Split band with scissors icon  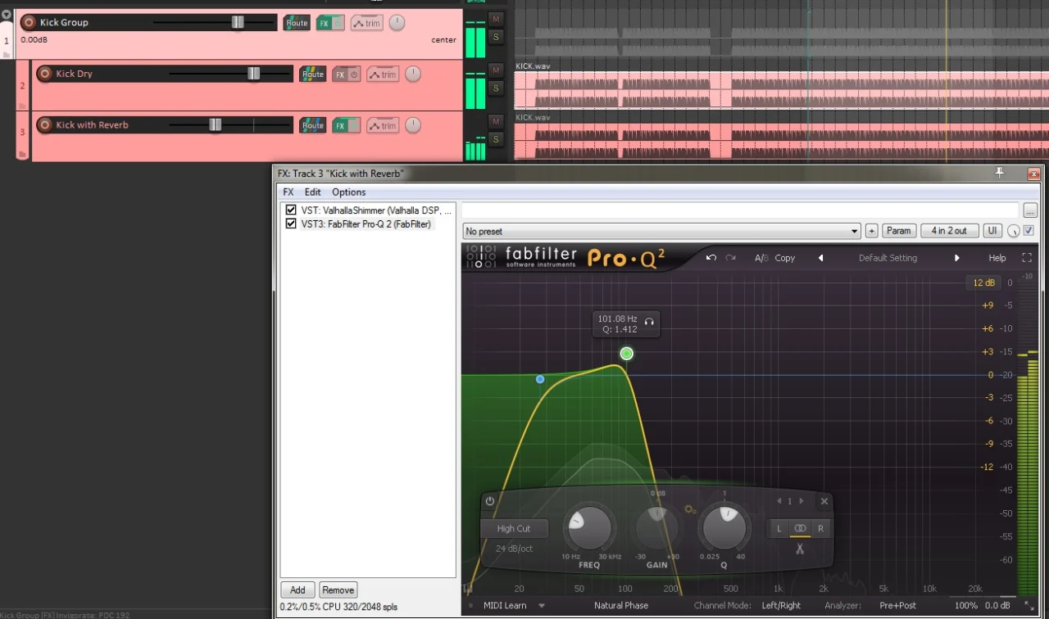800,549
